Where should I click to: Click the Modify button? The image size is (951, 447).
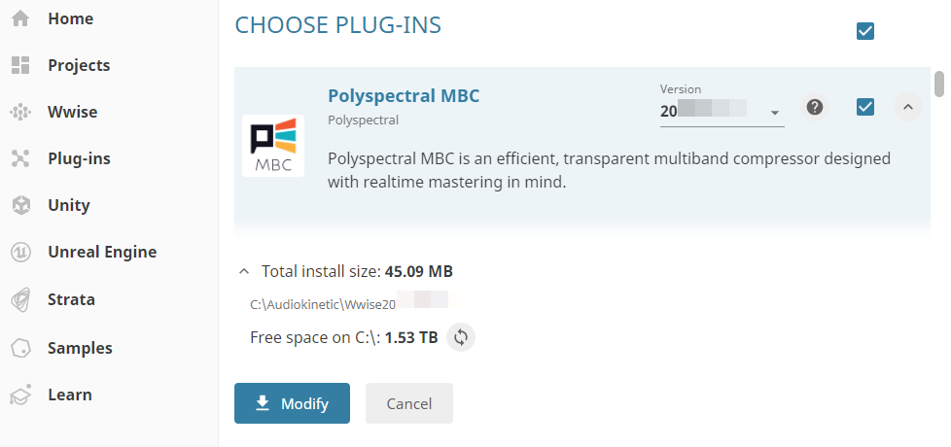pos(292,403)
